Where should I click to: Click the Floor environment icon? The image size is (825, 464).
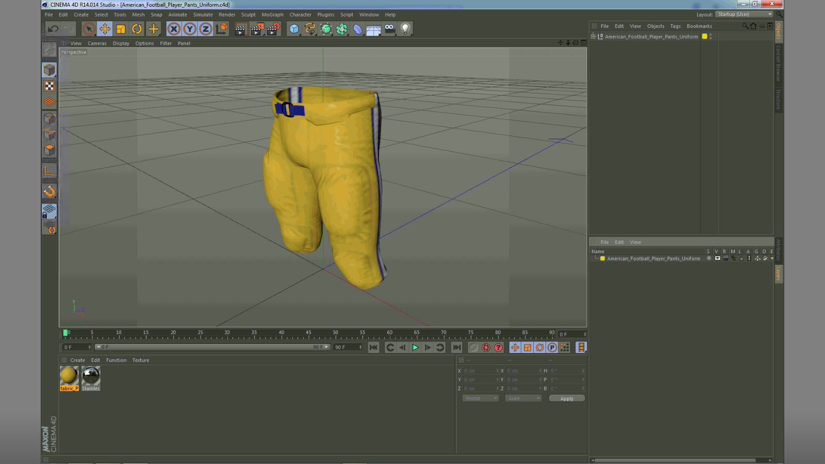tap(374, 29)
